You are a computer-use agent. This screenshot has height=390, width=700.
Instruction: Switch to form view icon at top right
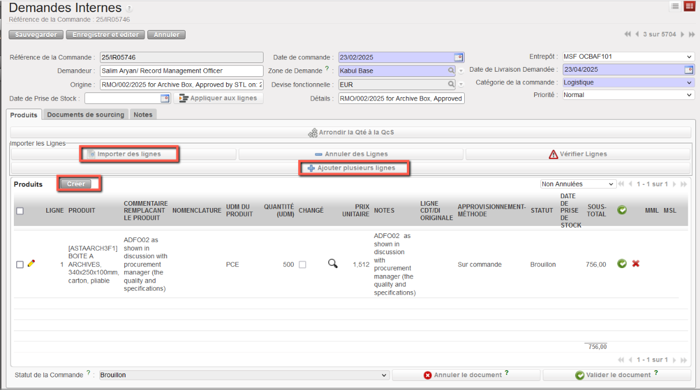[x=689, y=6]
